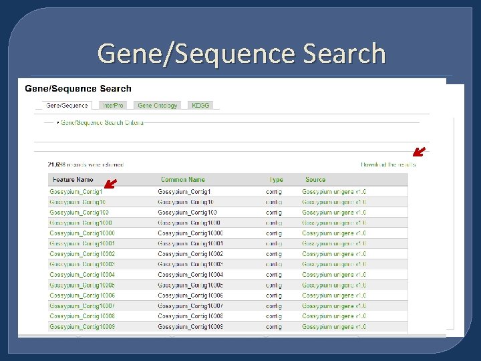
Task: Open source link in Gossypium_Contig10008 row
Action: pyautogui.click(x=334, y=316)
